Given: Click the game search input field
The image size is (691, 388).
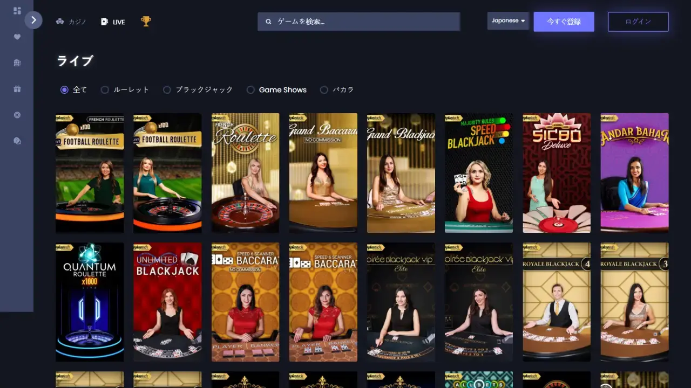Looking at the screenshot, I should click(x=359, y=22).
